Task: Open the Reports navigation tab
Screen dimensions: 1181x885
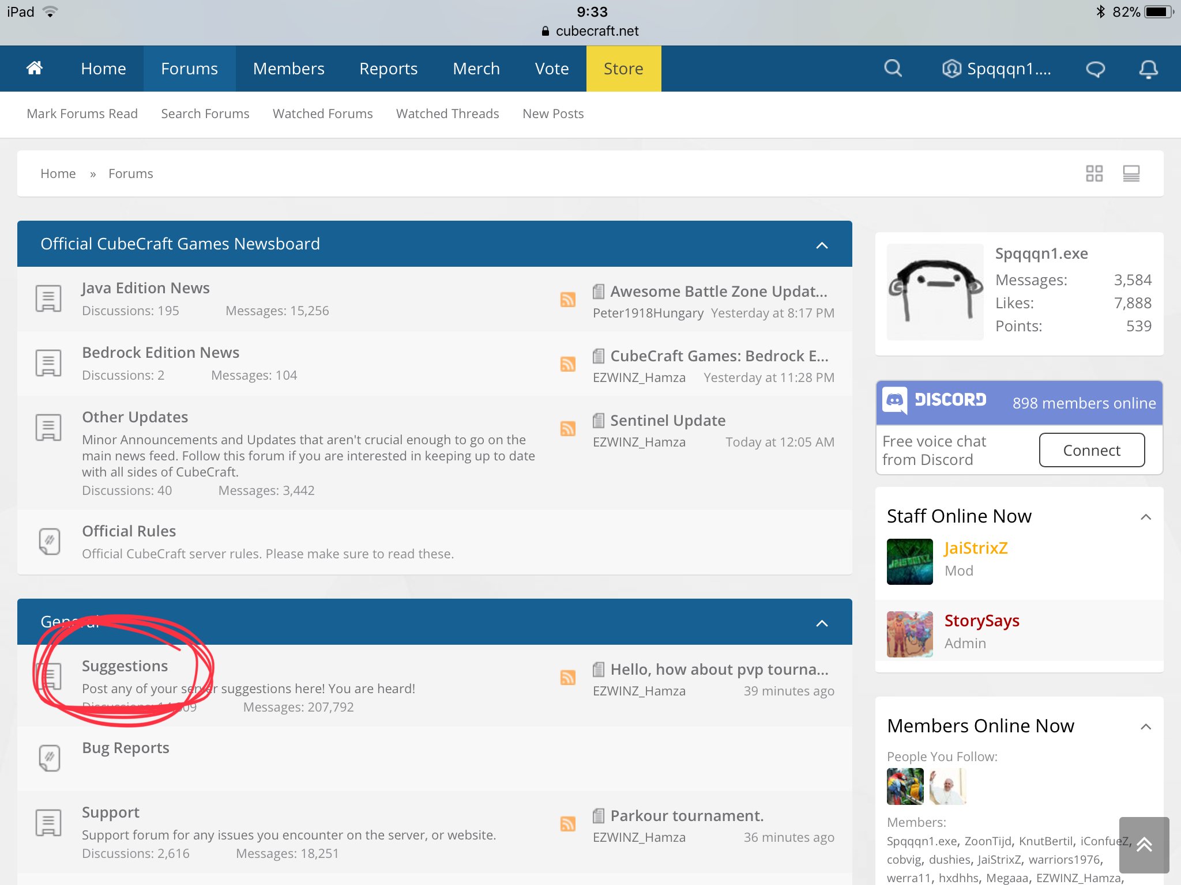Action: point(388,69)
